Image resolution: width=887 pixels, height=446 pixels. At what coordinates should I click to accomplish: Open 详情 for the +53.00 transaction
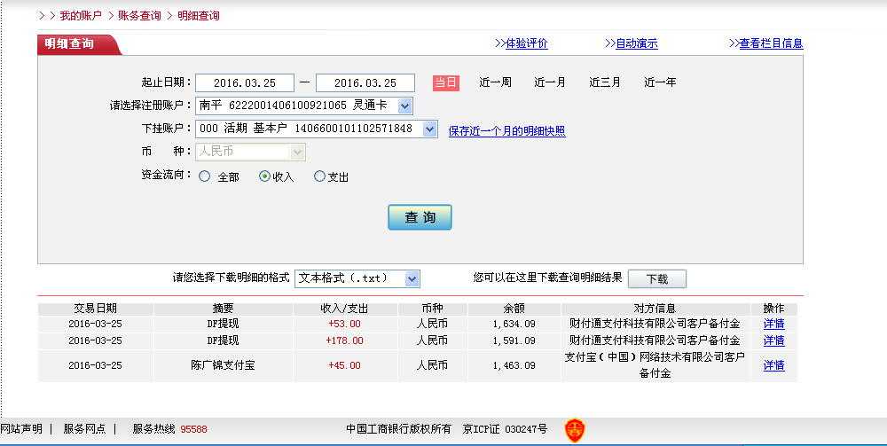click(x=773, y=324)
